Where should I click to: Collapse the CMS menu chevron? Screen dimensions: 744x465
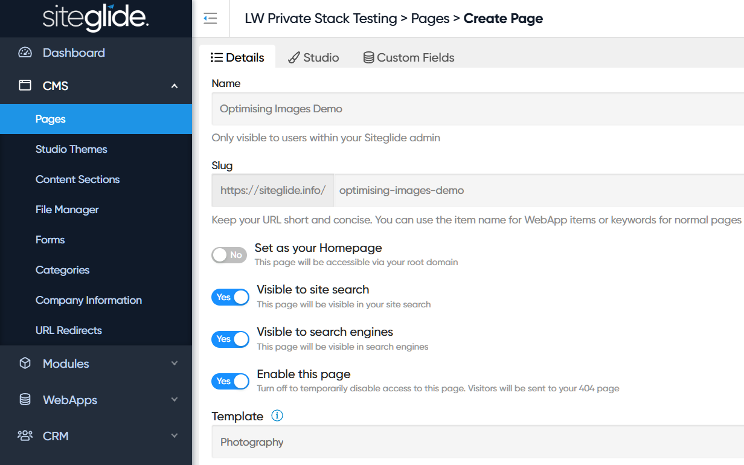(175, 86)
